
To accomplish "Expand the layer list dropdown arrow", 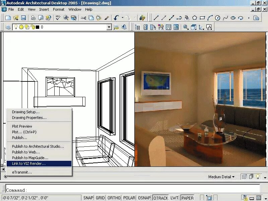I will (109, 27).
